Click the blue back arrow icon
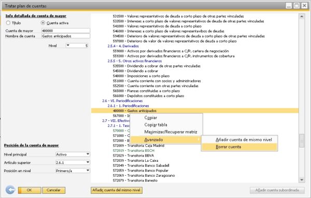 (10, 190)
